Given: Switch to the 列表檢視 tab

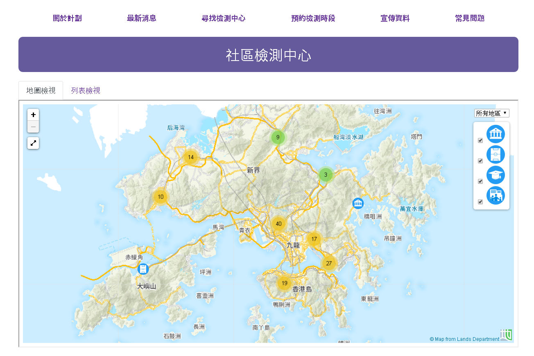Looking at the screenshot, I should [x=86, y=90].
